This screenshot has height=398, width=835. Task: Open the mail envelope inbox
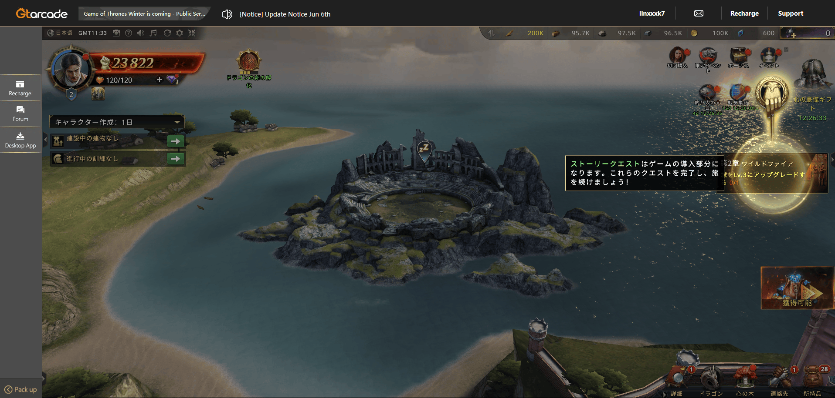pyautogui.click(x=699, y=13)
